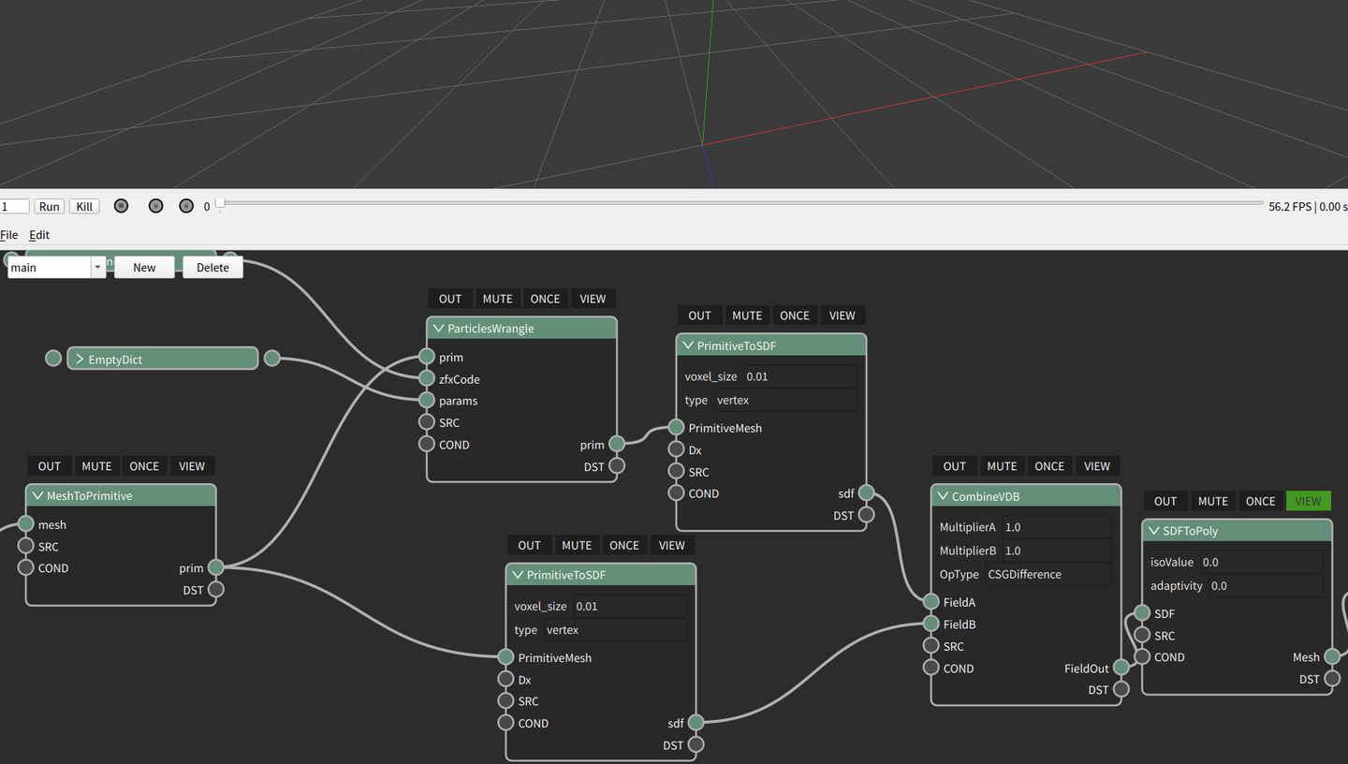The image size is (1348, 764).
Task: Click the isoValue field in SDFToPoly
Action: 1260,563
